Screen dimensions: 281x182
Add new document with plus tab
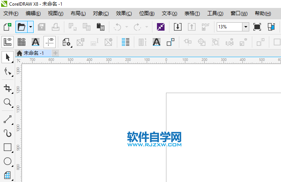[x=55, y=53]
